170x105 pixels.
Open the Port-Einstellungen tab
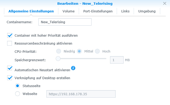tap(98, 11)
